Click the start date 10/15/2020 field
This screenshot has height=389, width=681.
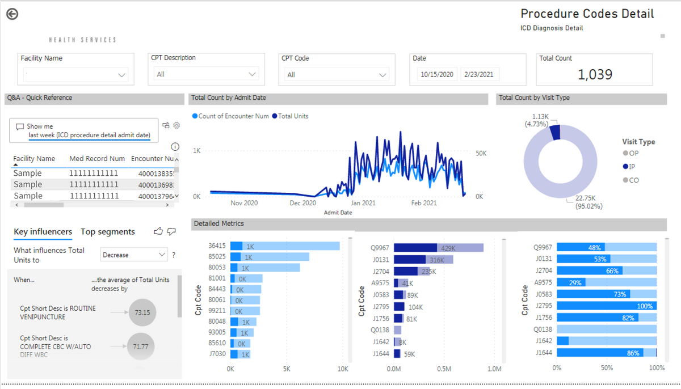(x=437, y=74)
